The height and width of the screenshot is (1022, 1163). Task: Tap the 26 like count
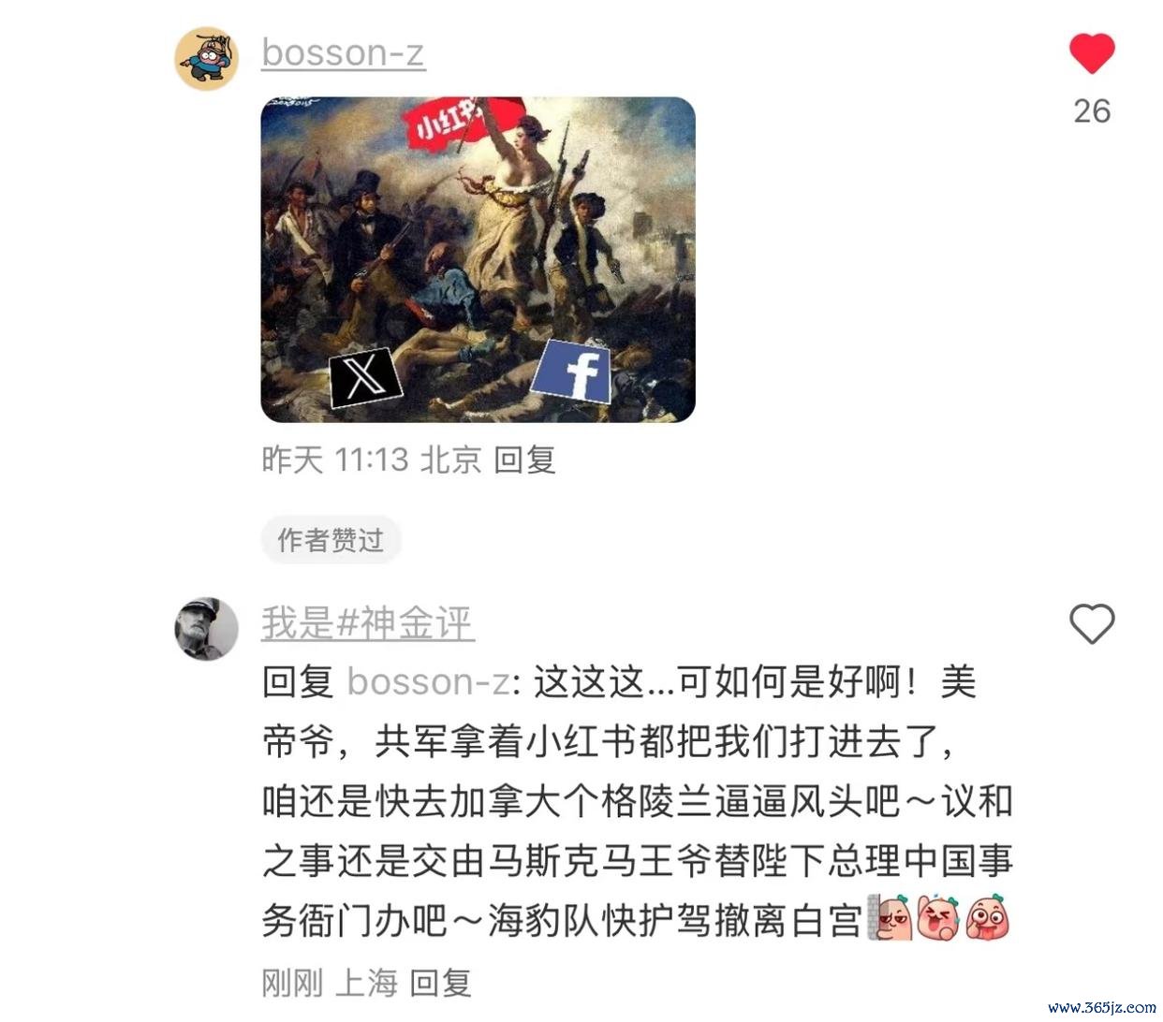point(1092,111)
